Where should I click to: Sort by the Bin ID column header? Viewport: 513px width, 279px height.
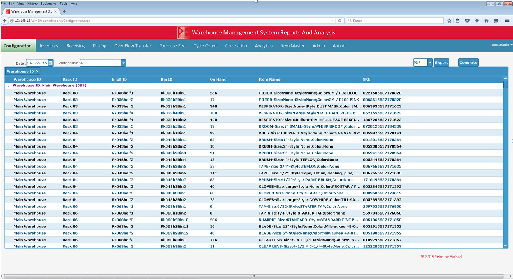pyautogui.click(x=166, y=80)
